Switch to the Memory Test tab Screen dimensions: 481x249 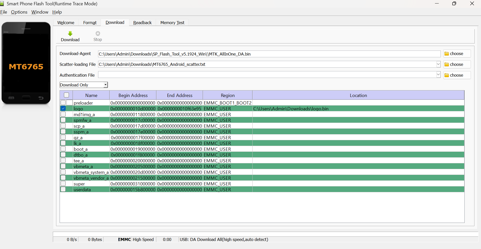point(172,23)
